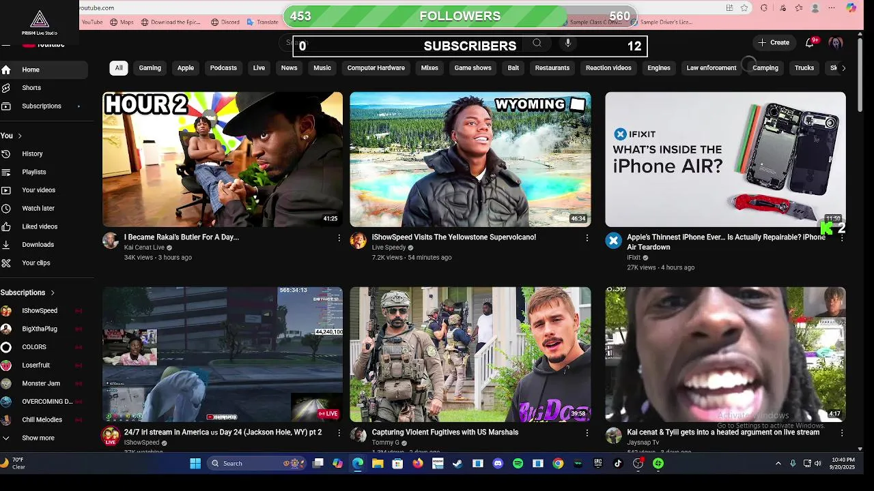Open Maps bookmark
The image size is (874, 491).
pyautogui.click(x=122, y=22)
